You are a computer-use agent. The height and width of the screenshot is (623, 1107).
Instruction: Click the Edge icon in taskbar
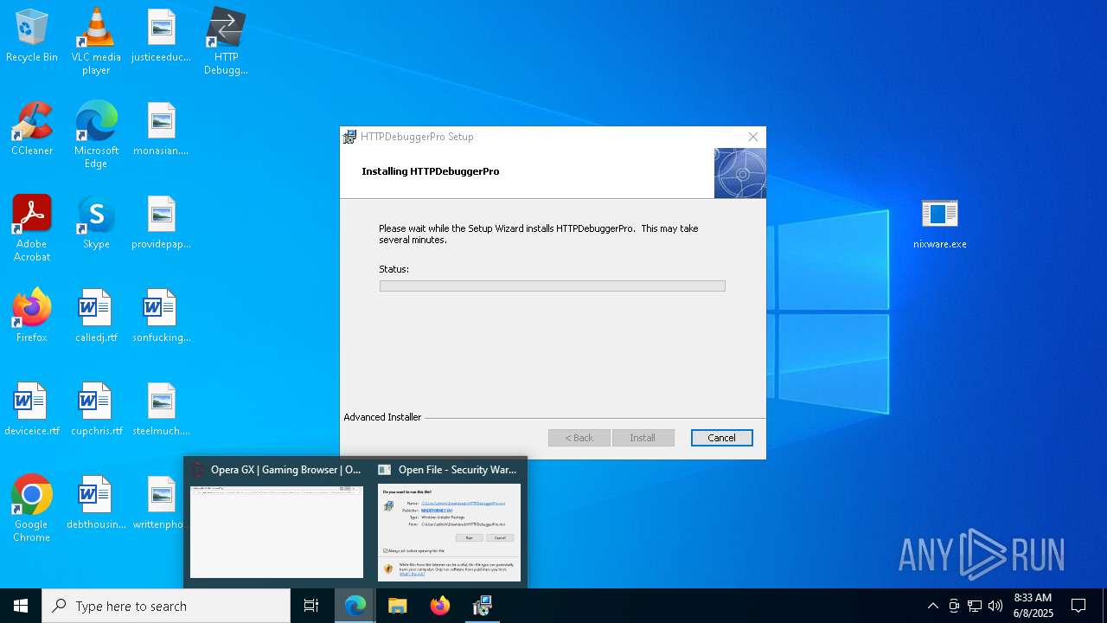click(355, 606)
